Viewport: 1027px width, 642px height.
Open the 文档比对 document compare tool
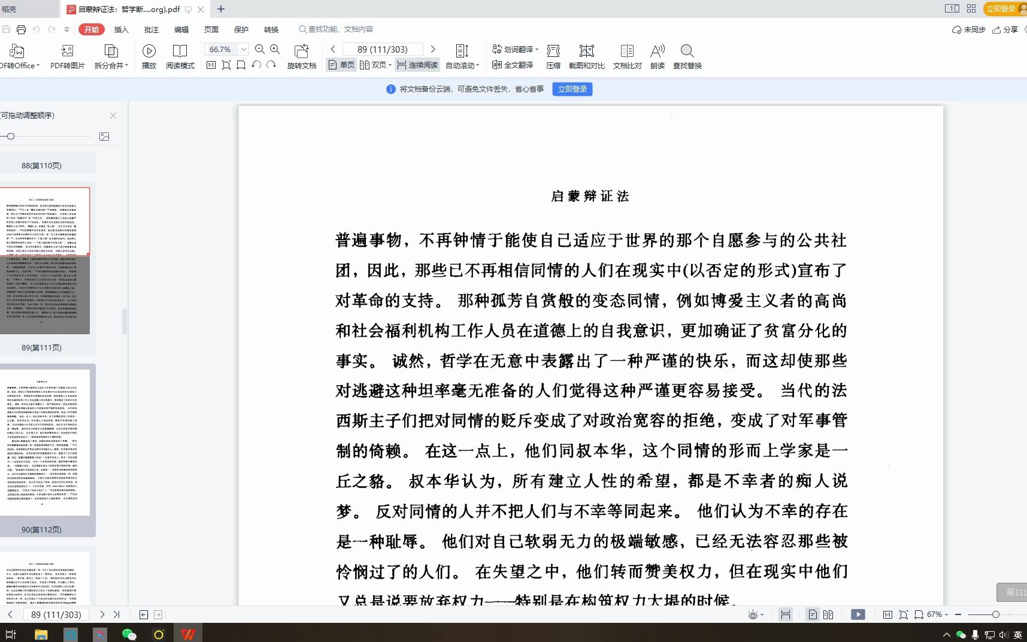coord(628,57)
